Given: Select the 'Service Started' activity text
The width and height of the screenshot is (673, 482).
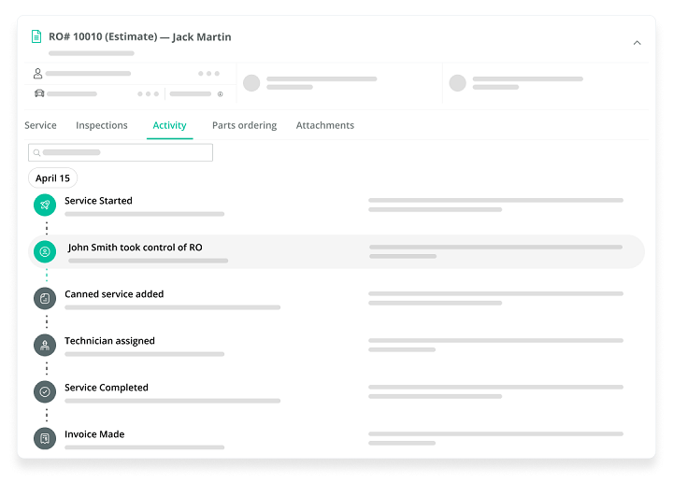Looking at the screenshot, I should tap(98, 201).
